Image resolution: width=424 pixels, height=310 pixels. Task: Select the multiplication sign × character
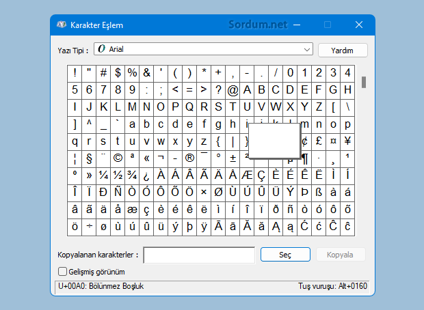204,193
